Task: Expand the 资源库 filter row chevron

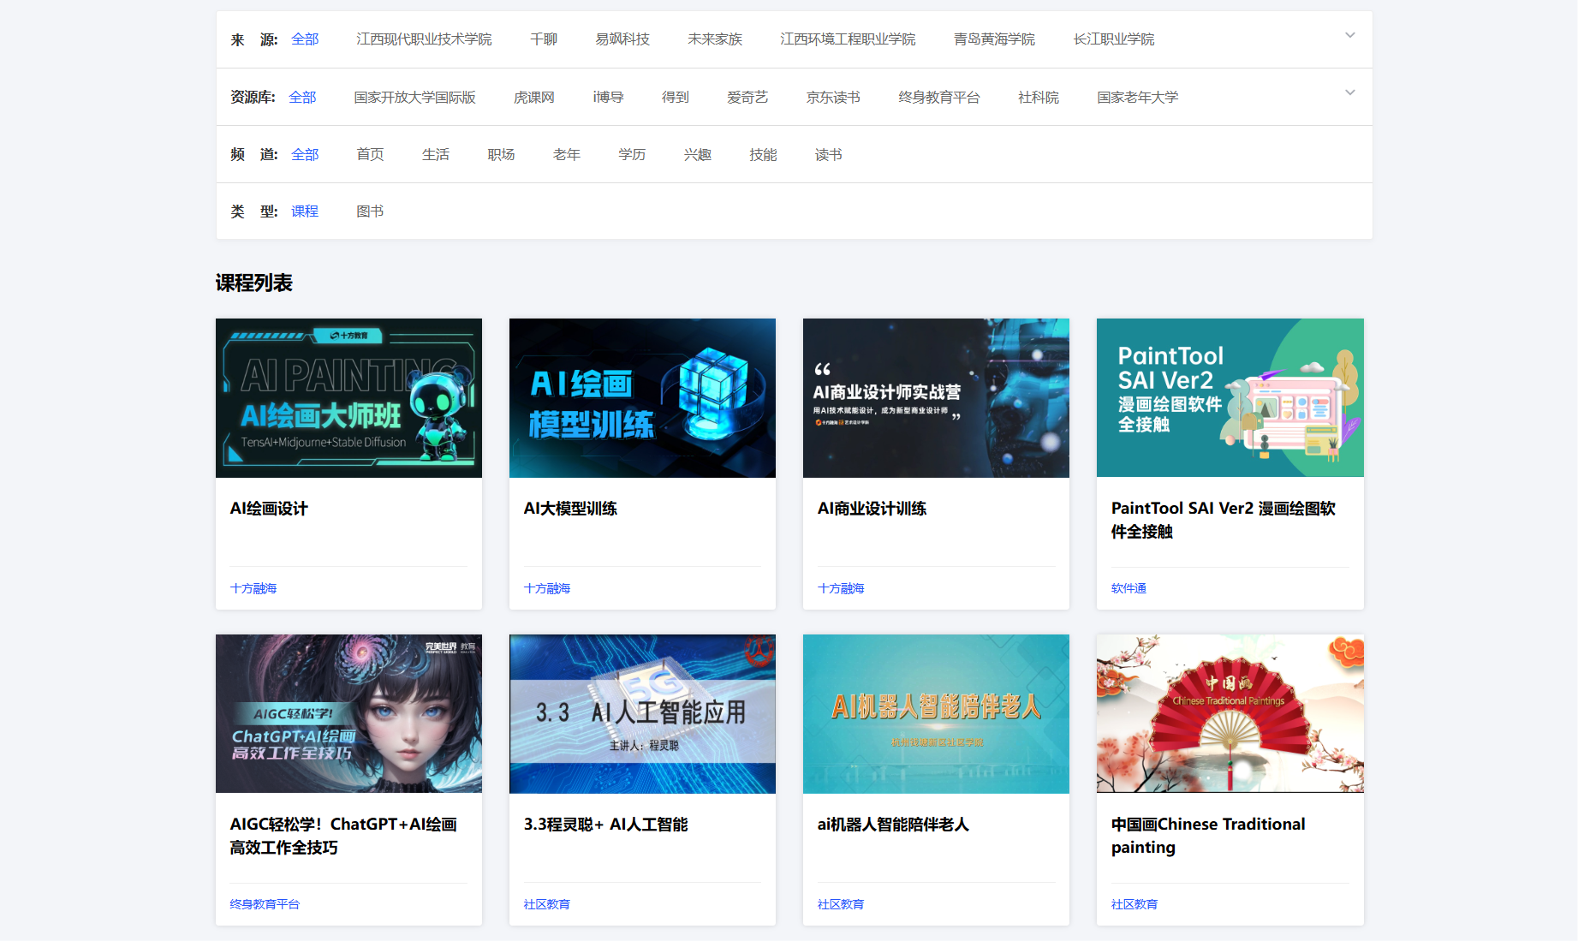Action: tap(1350, 92)
